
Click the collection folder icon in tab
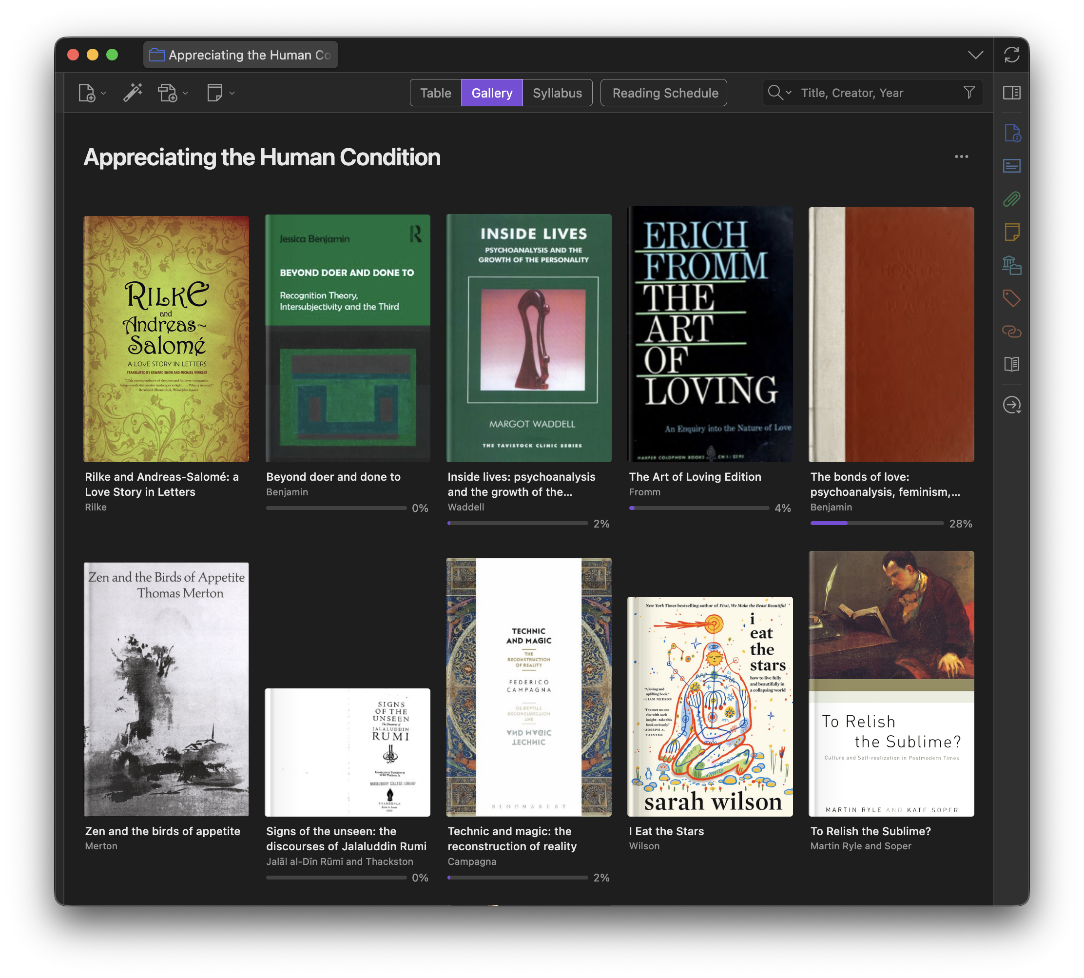pyautogui.click(x=156, y=55)
